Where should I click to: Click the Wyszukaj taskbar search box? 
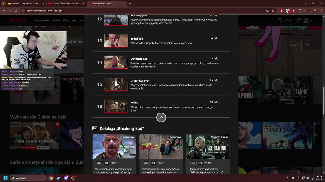(x=28, y=178)
